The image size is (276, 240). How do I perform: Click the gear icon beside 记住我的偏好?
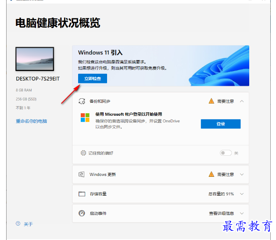click(x=83, y=153)
